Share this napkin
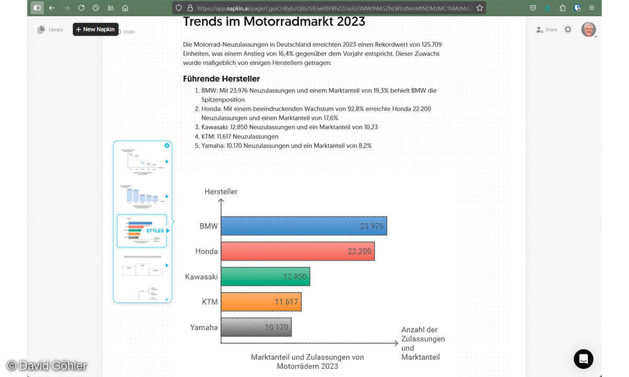This screenshot has width=629, height=377. point(547,30)
